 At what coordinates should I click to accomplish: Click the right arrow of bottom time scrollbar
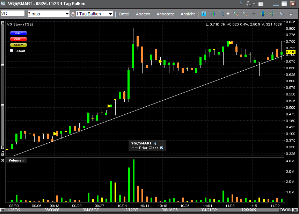coord(296,210)
